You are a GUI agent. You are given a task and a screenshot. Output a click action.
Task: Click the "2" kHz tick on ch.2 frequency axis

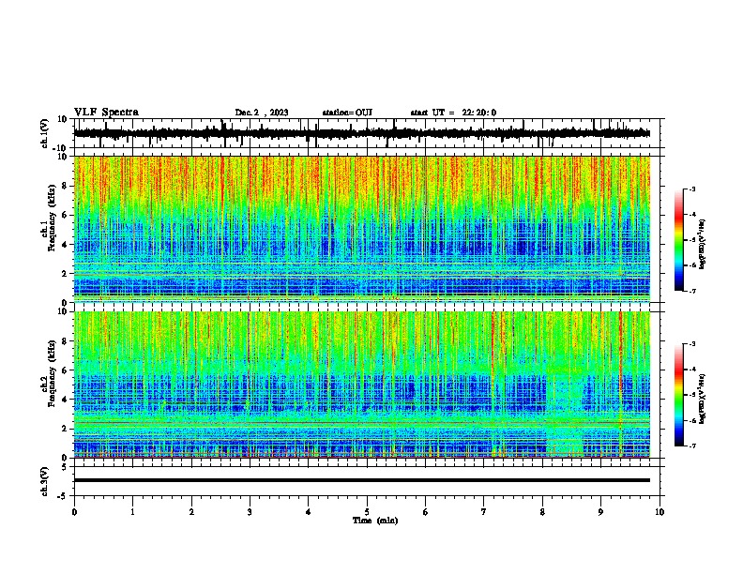pos(65,429)
